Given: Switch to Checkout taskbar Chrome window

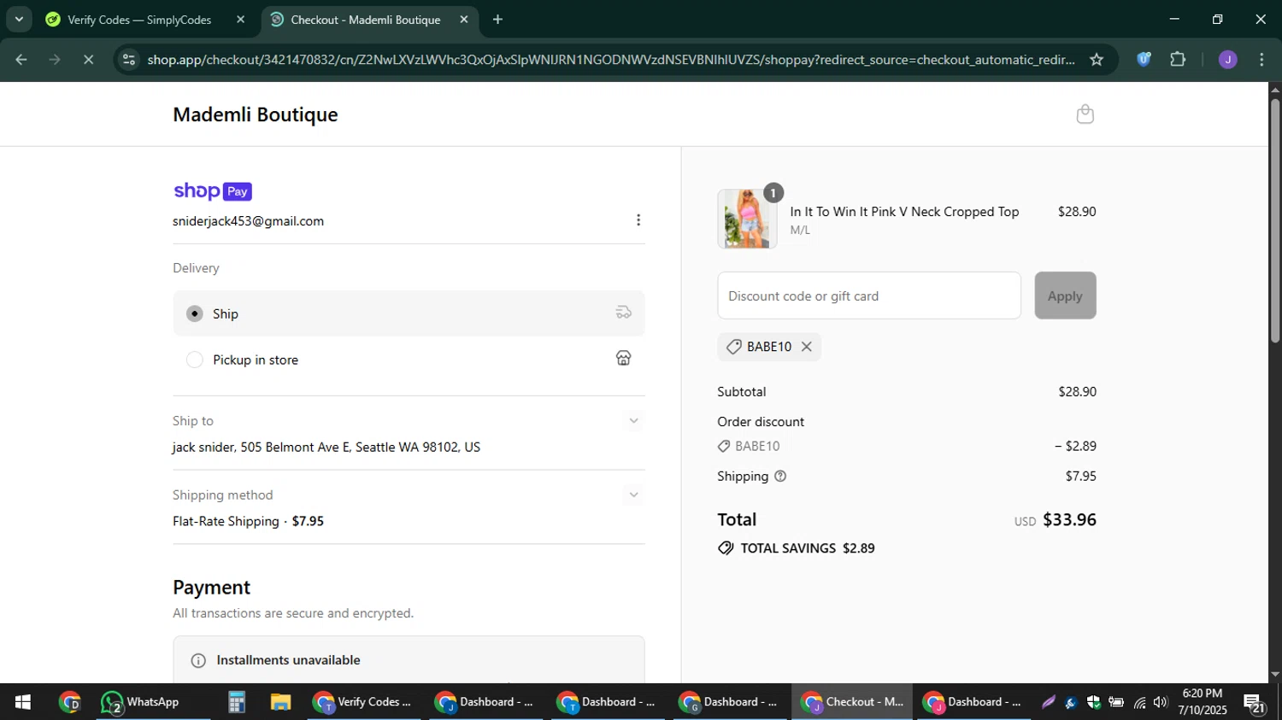Looking at the screenshot, I should (x=851, y=702).
